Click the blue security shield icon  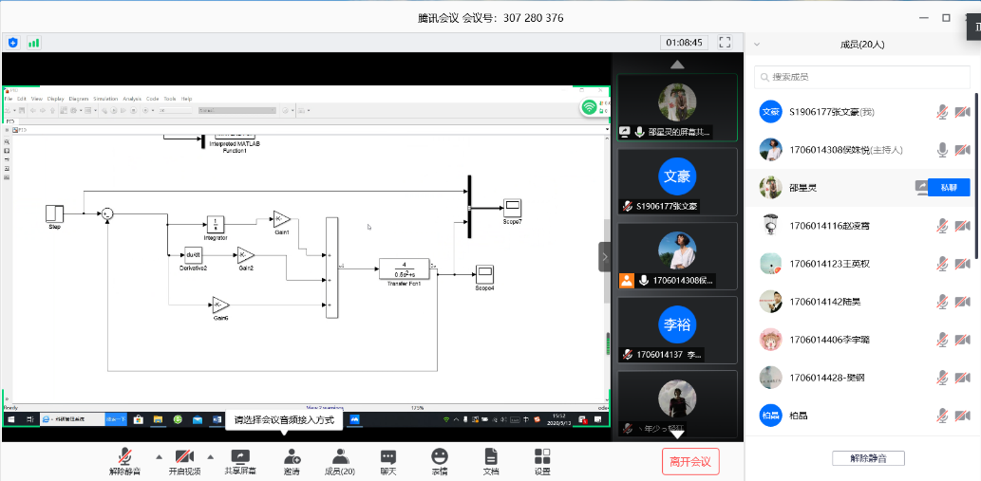coord(13,43)
